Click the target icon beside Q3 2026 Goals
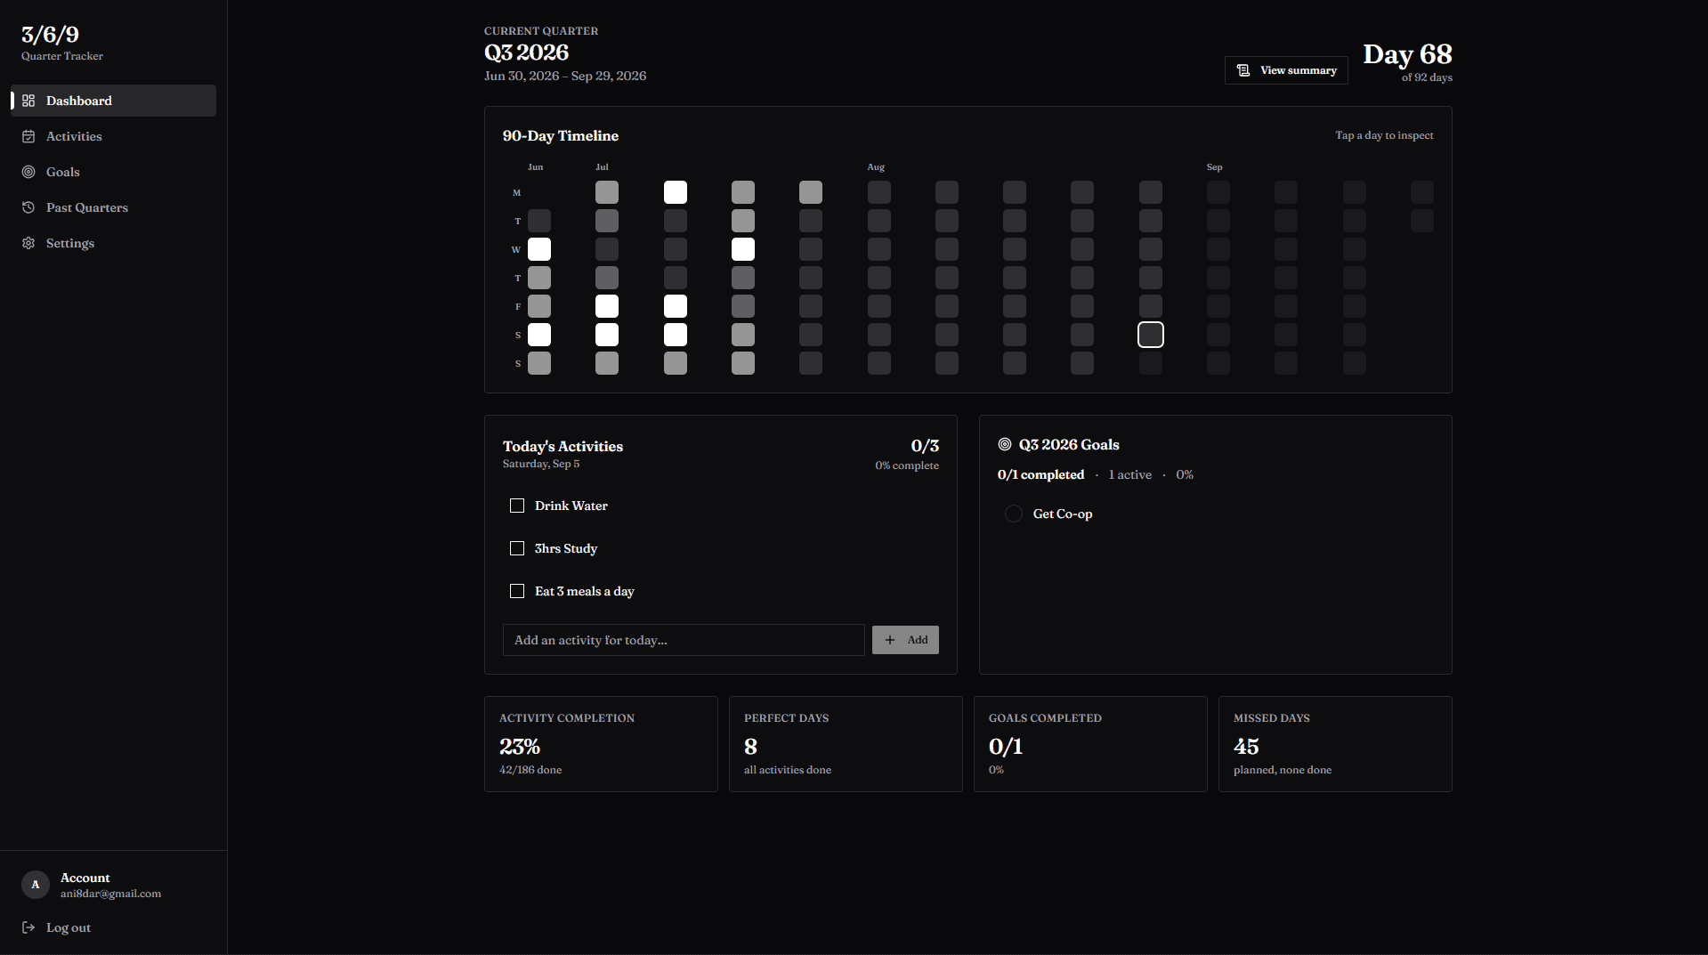 [x=1005, y=444]
